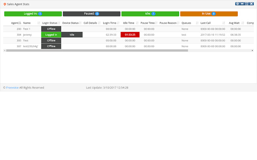
Task: Click queue value test for Jeremy
Action: coord(184,35)
